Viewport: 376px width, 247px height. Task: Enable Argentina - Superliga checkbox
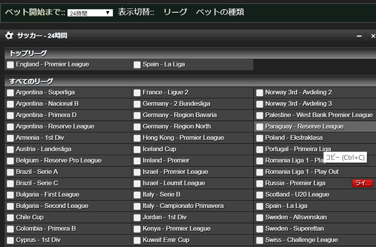[10, 93]
